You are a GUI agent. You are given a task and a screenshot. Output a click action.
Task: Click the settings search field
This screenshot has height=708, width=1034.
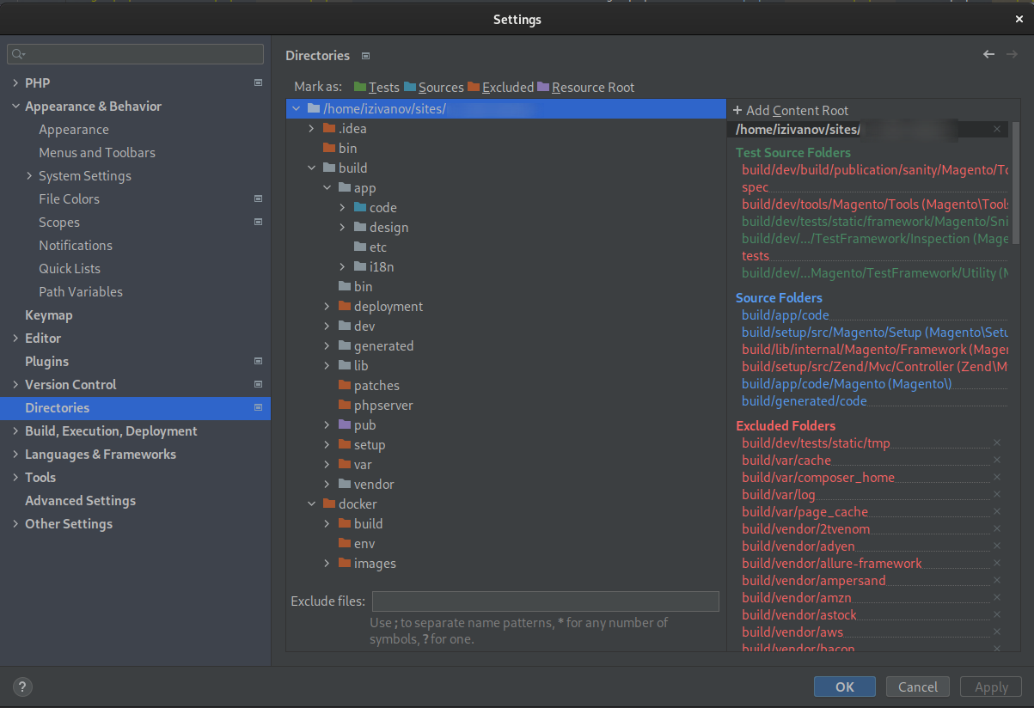click(x=136, y=54)
